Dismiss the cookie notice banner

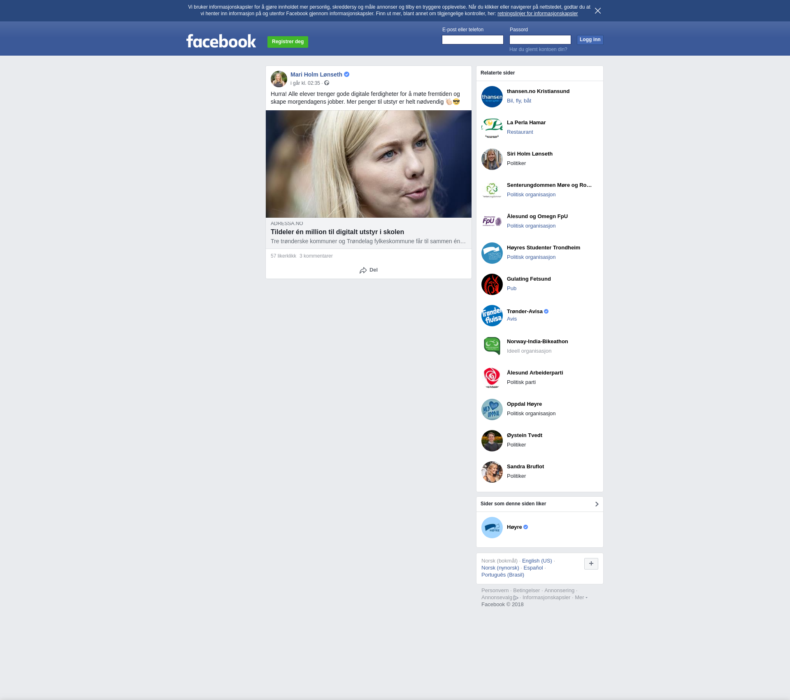[597, 11]
